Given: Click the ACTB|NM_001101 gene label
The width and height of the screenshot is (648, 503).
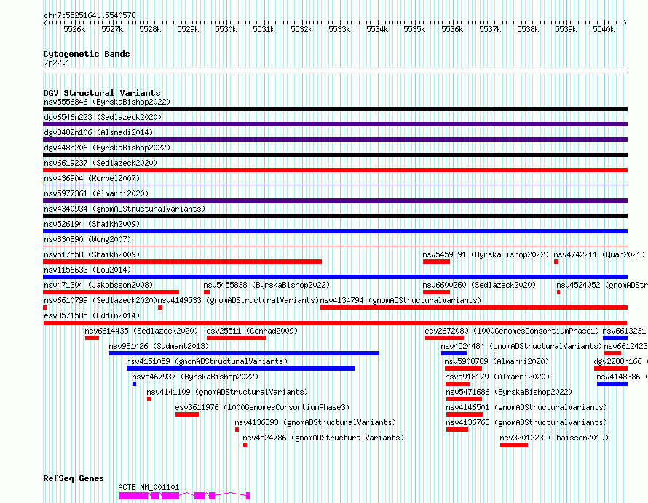Looking at the screenshot, I should 149,487.
